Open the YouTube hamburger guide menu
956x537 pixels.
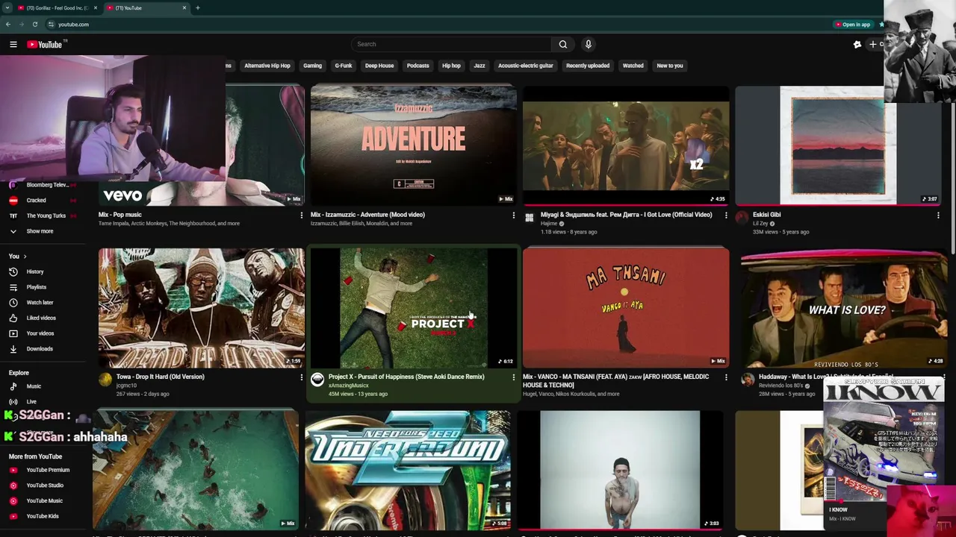point(13,45)
